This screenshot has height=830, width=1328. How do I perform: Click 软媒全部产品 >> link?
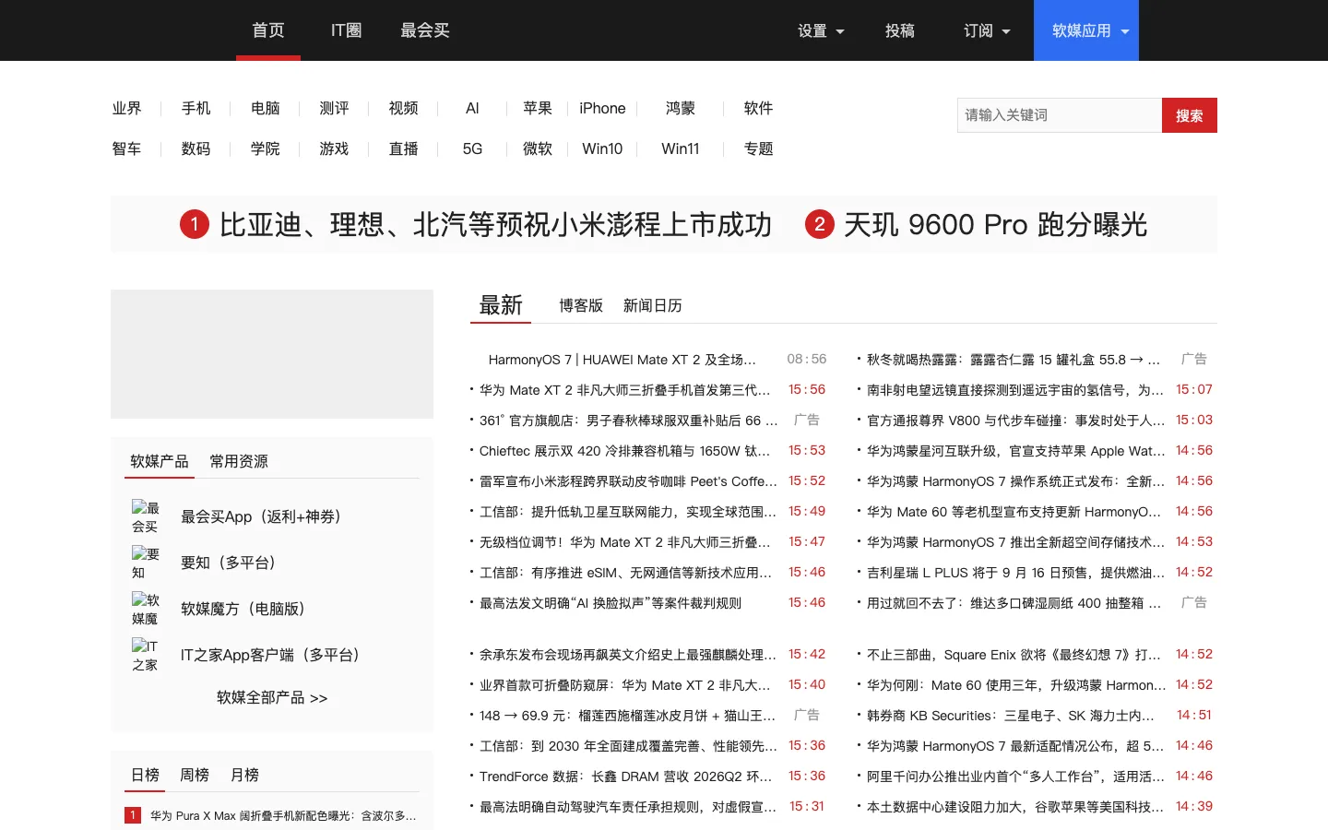click(x=272, y=698)
